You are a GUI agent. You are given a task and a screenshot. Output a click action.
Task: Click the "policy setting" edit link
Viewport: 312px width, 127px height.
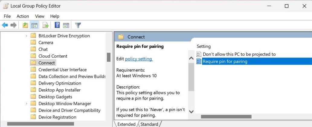pos(139,59)
